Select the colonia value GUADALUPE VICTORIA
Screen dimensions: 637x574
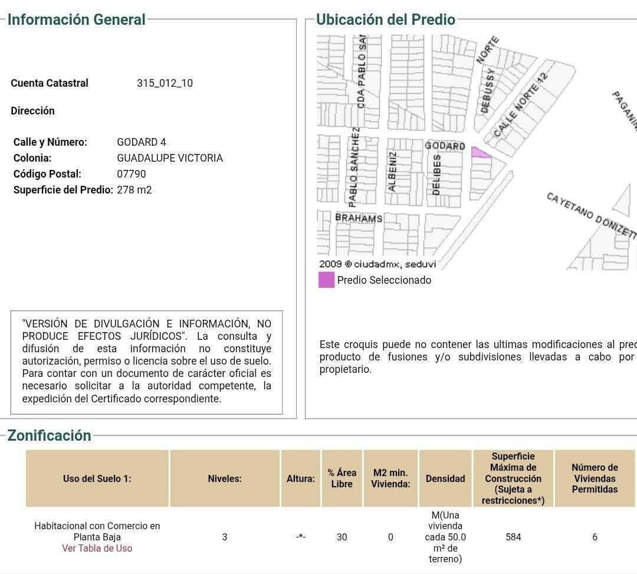click(x=170, y=158)
